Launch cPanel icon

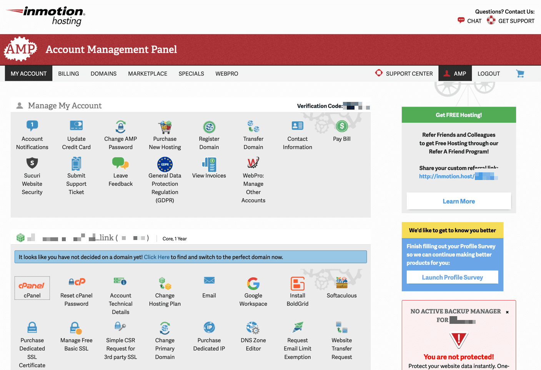point(32,285)
